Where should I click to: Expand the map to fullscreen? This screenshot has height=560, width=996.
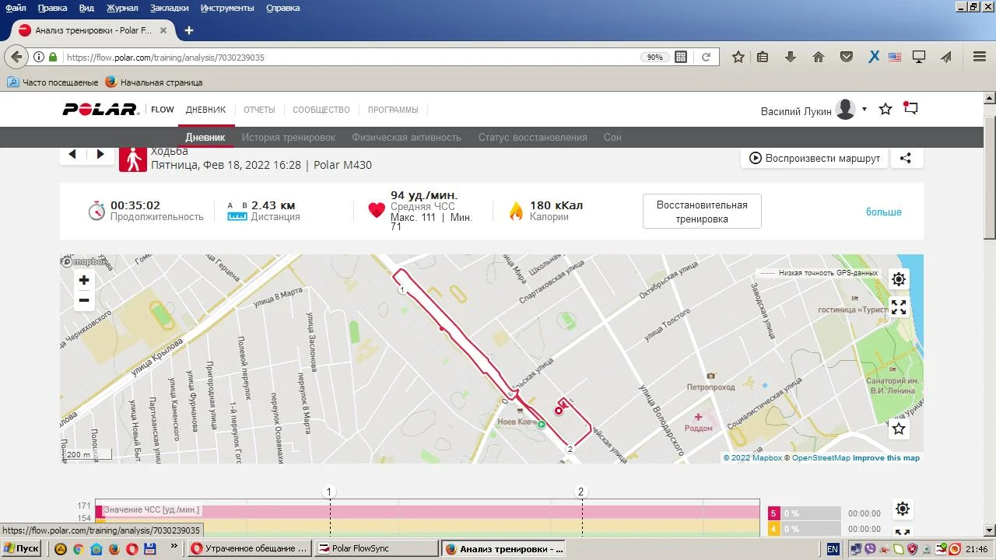[x=899, y=307]
